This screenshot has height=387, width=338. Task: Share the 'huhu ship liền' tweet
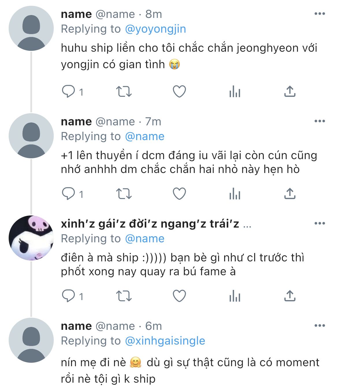(289, 92)
